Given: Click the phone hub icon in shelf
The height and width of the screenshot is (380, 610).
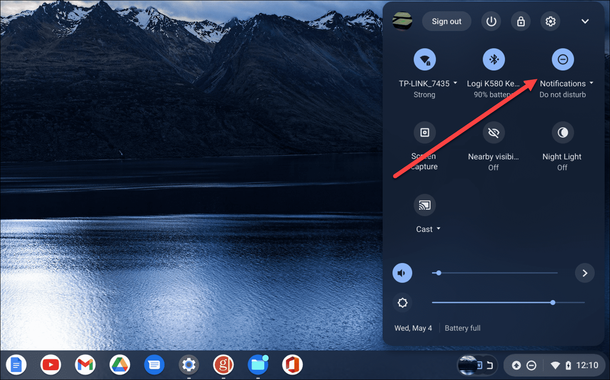Looking at the screenshot, I should [490, 365].
